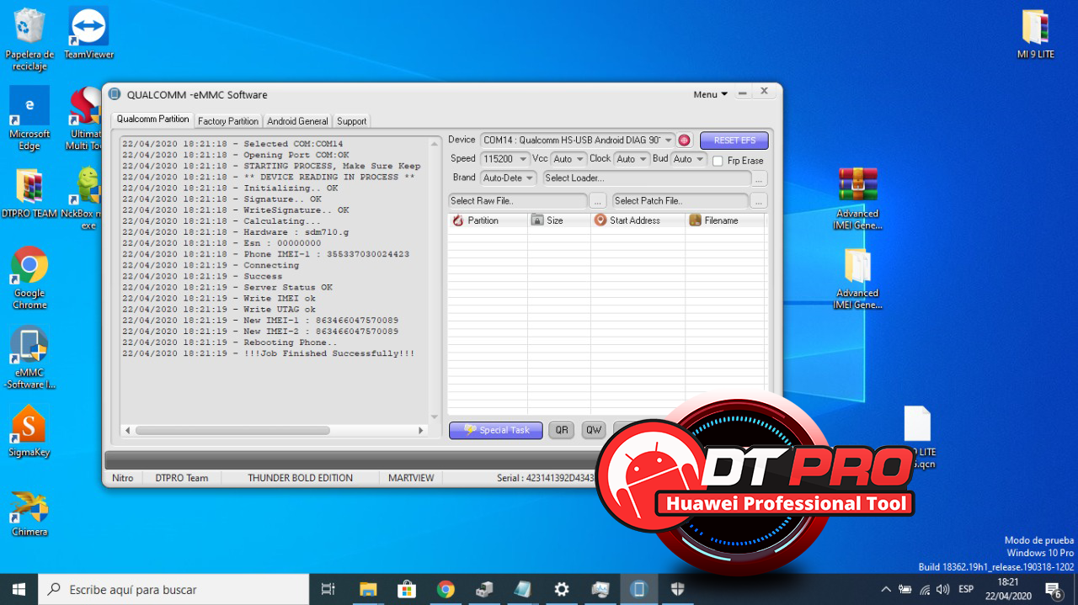
Task: Click the Select Raw File field
Action: point(518,201)
